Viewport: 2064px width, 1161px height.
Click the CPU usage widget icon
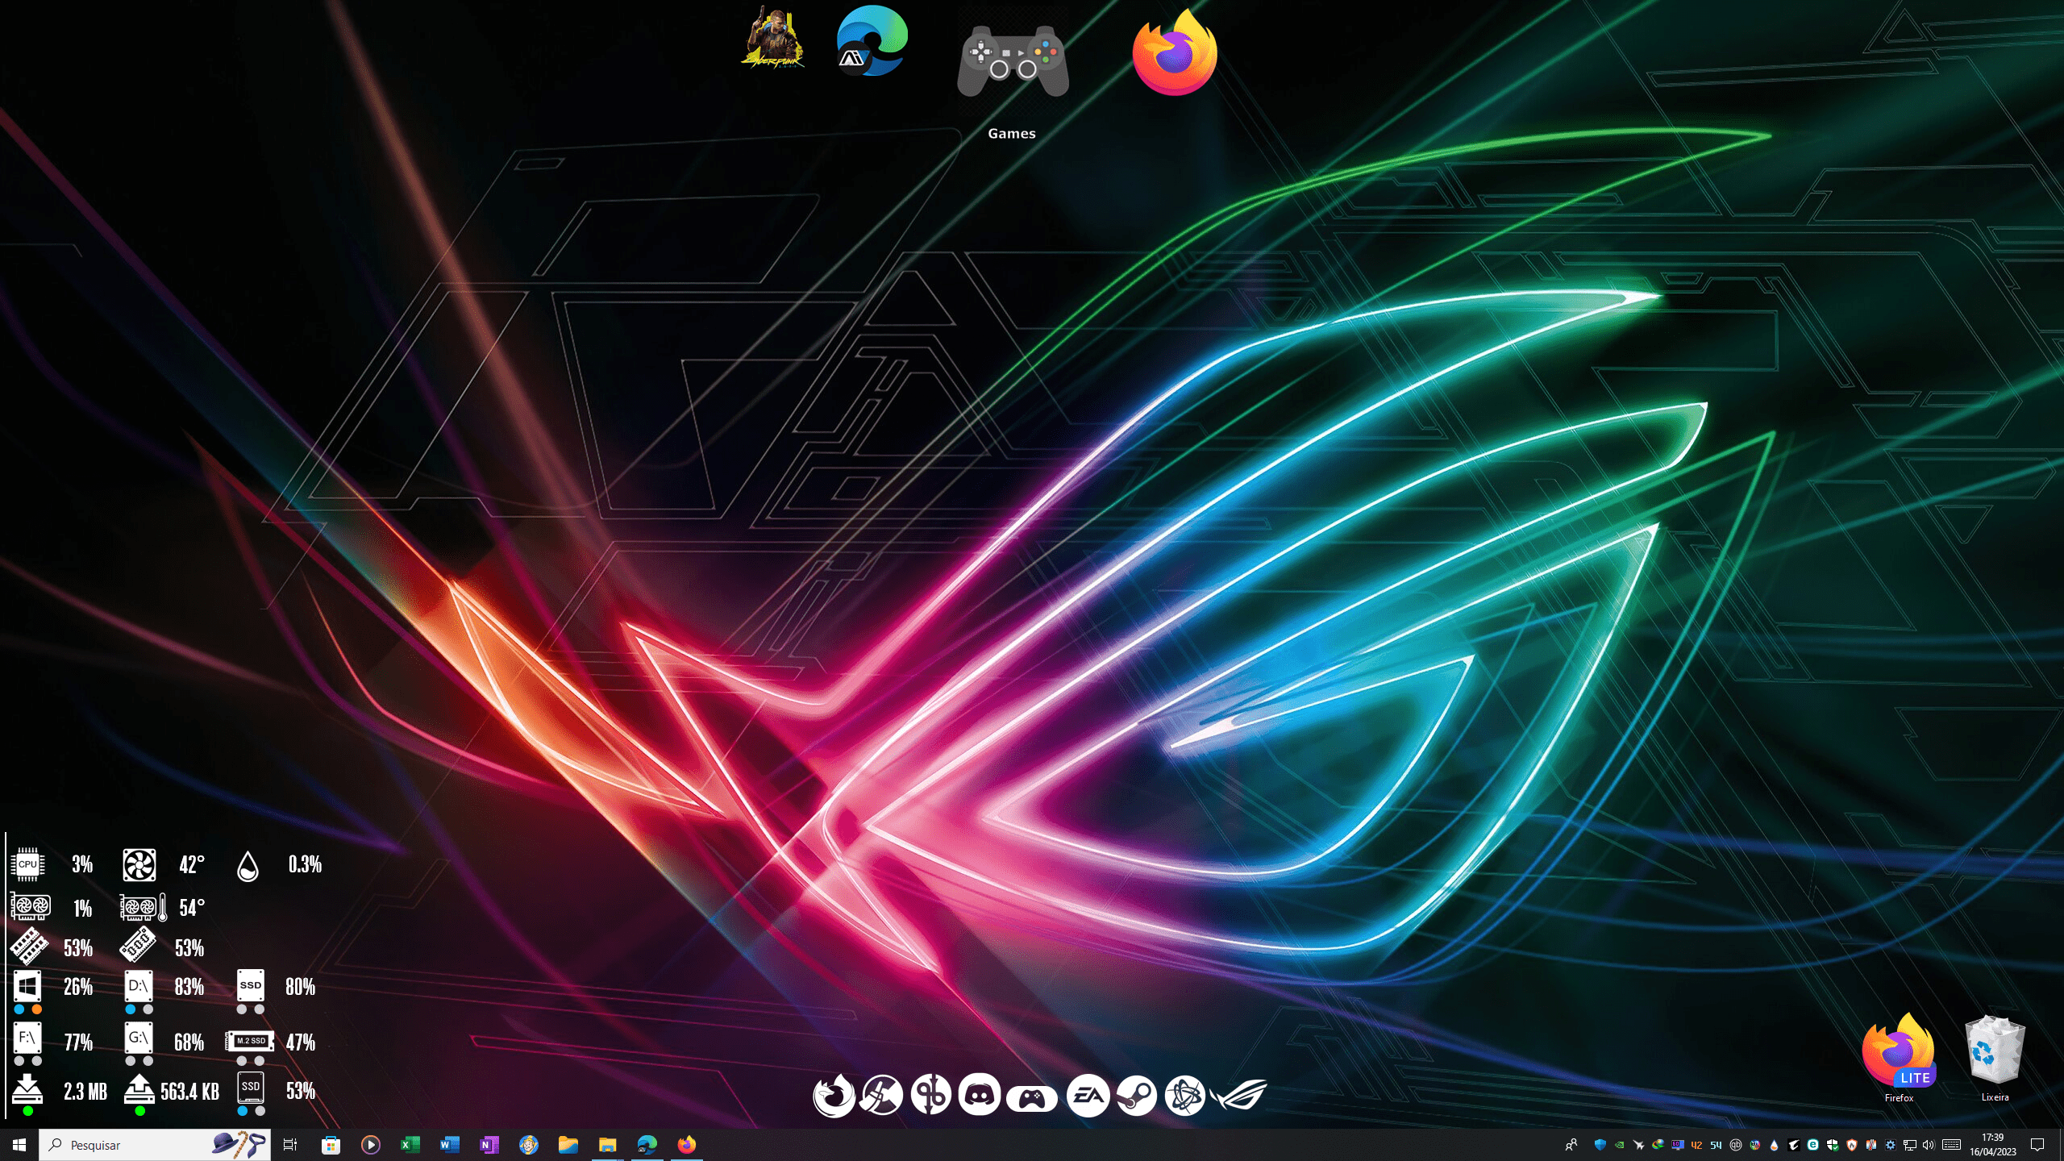click(27, 864)
